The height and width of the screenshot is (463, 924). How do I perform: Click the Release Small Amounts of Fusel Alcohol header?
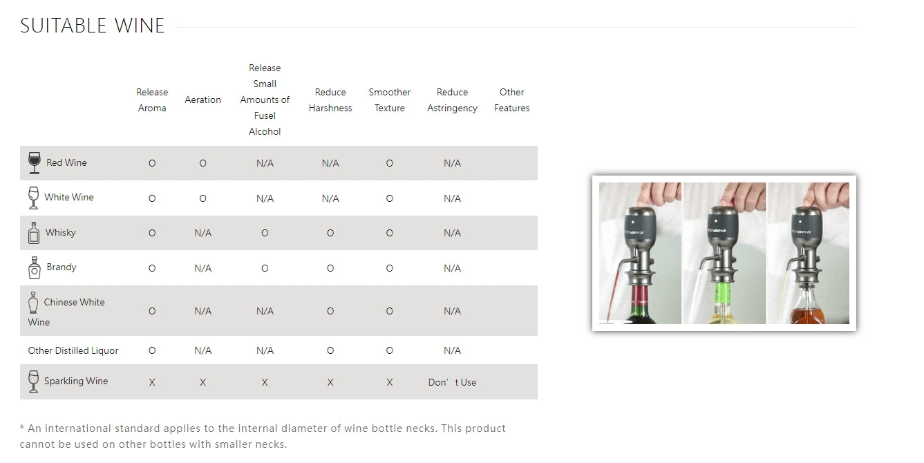click(265, 100)
